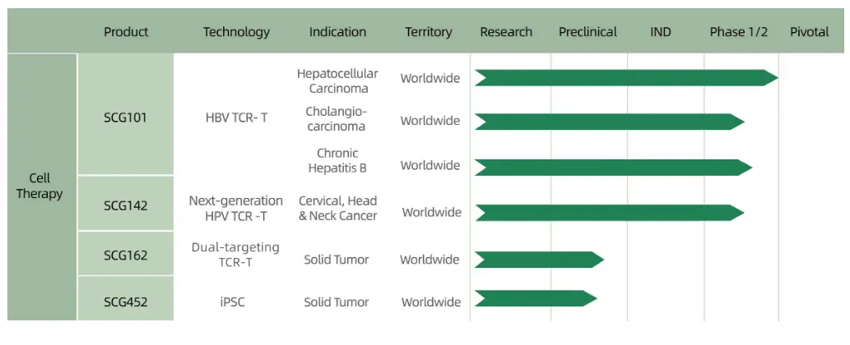Screen dimensions: 850x345
Task: Select the Cholangiocarcinoma indication text
Action: tap(337, 119)
